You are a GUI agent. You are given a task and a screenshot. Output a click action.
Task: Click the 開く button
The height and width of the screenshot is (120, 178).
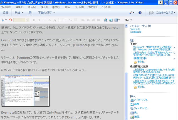[x=30, y=13]
